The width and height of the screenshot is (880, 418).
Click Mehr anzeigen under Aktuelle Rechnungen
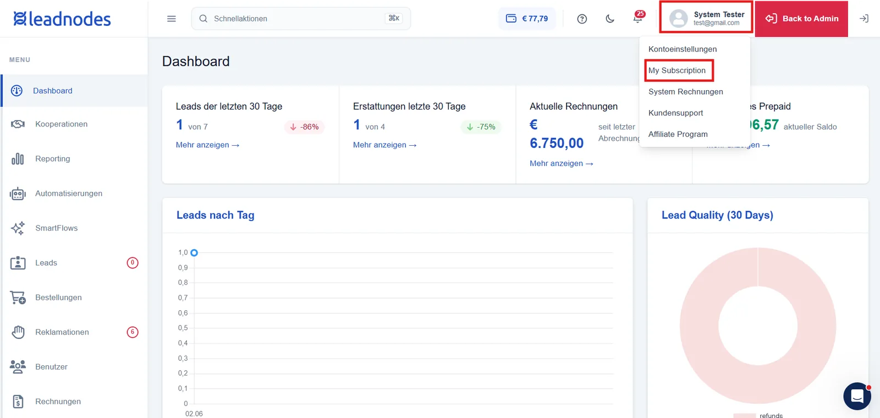pyautogui.click(x=561, y=163)
